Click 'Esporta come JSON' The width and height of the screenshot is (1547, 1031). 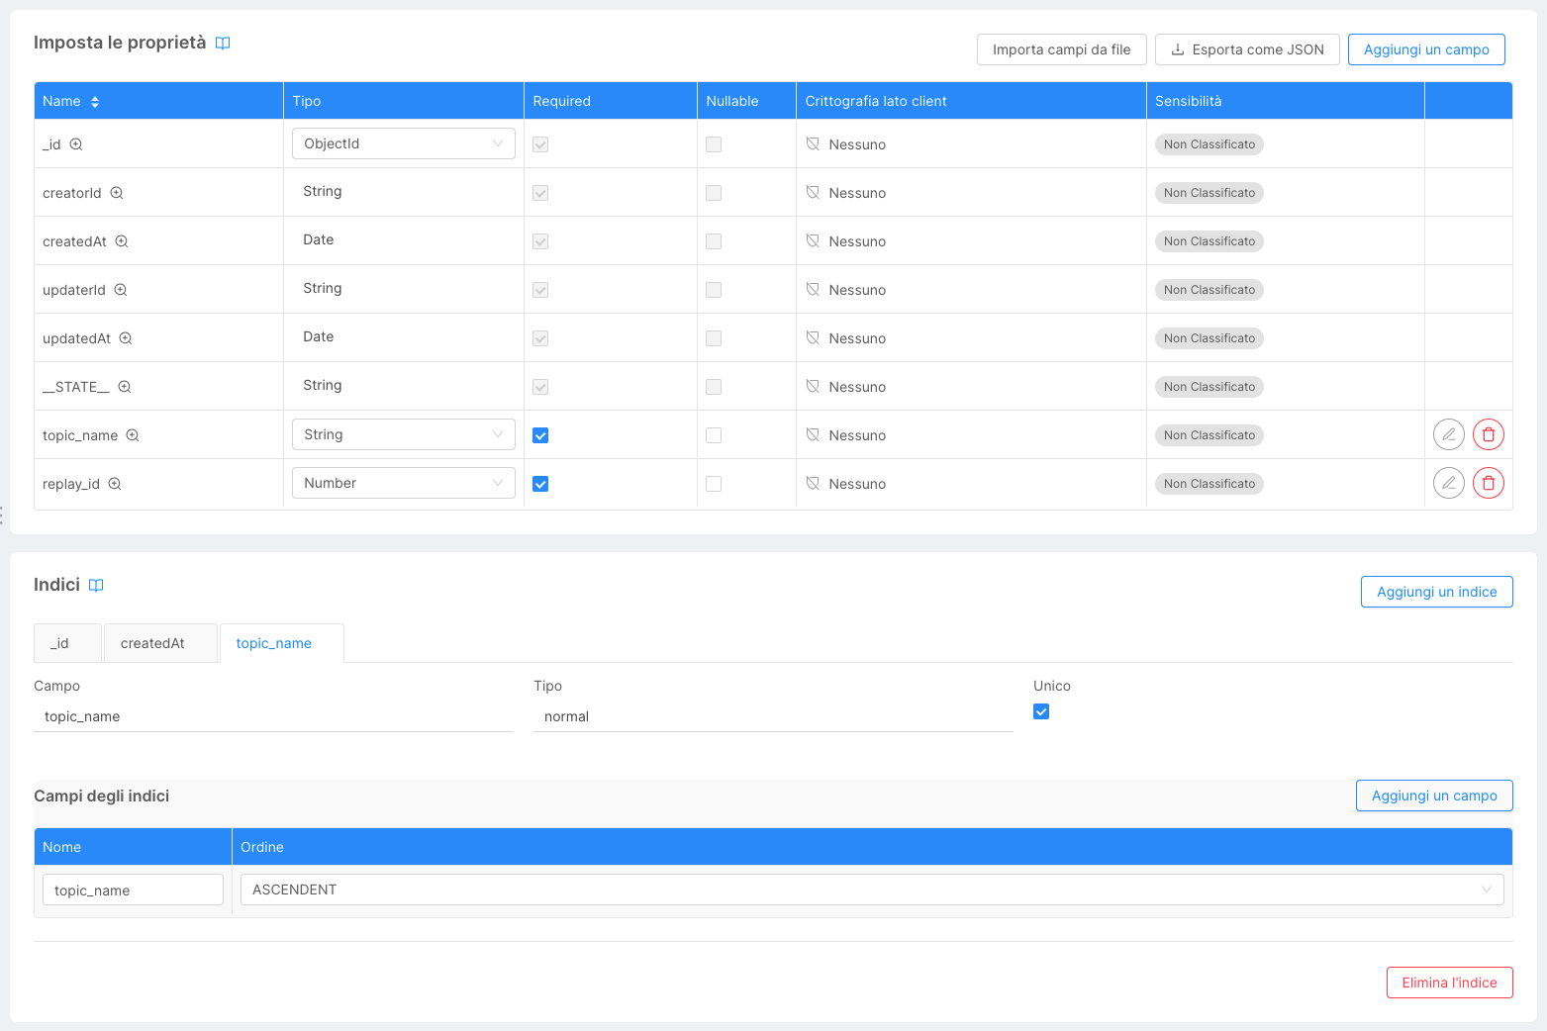(1247, 48)
